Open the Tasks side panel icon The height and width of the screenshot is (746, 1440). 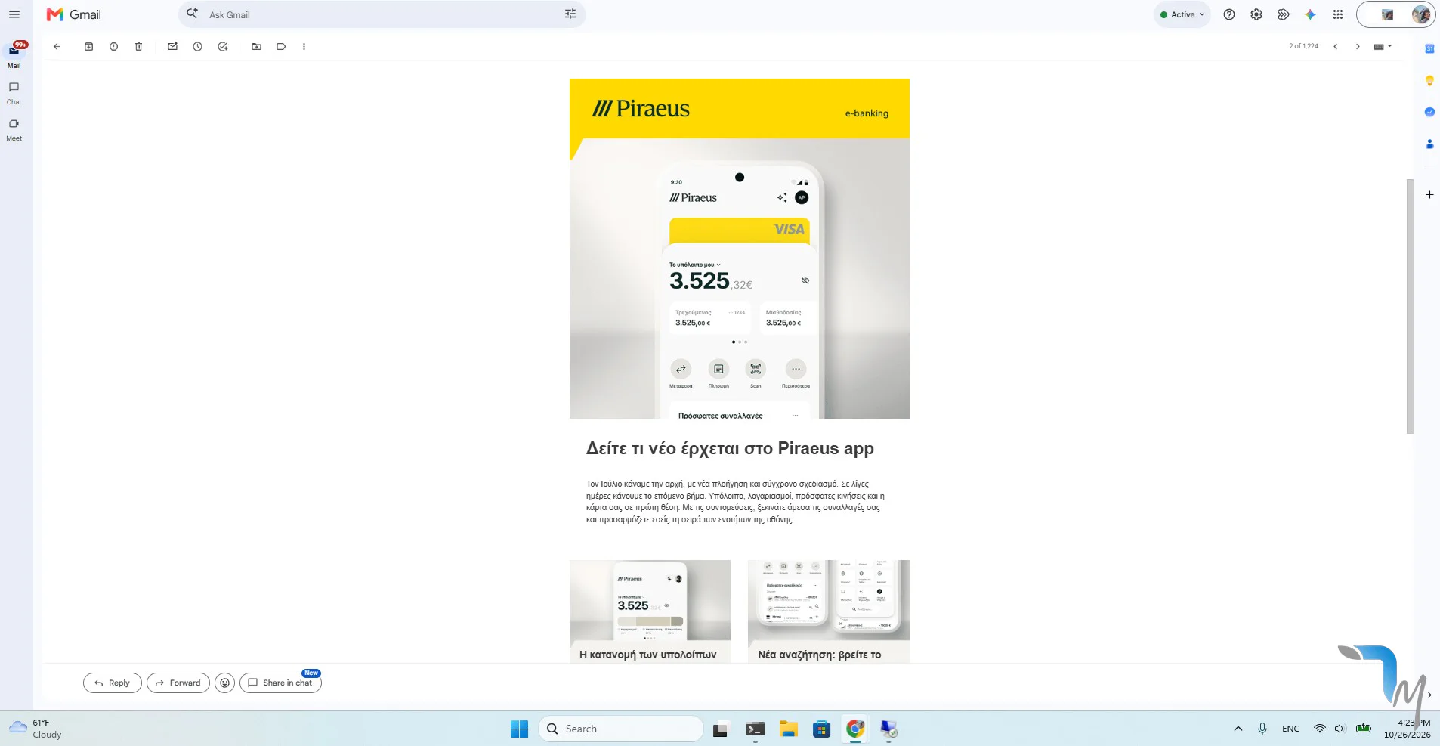[1429, 112]
